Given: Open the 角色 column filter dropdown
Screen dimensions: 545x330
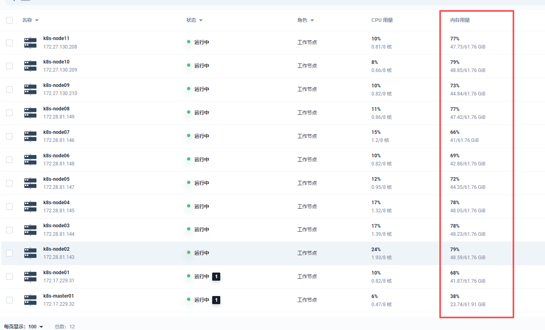Looking at the screenshot, I should point(312,20).
